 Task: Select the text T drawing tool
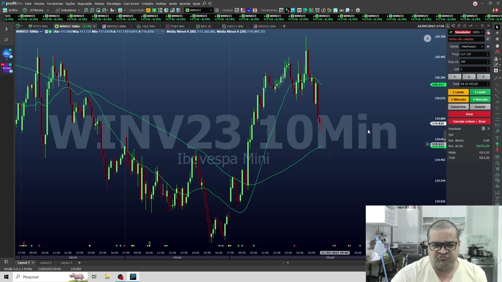[497, 138]
